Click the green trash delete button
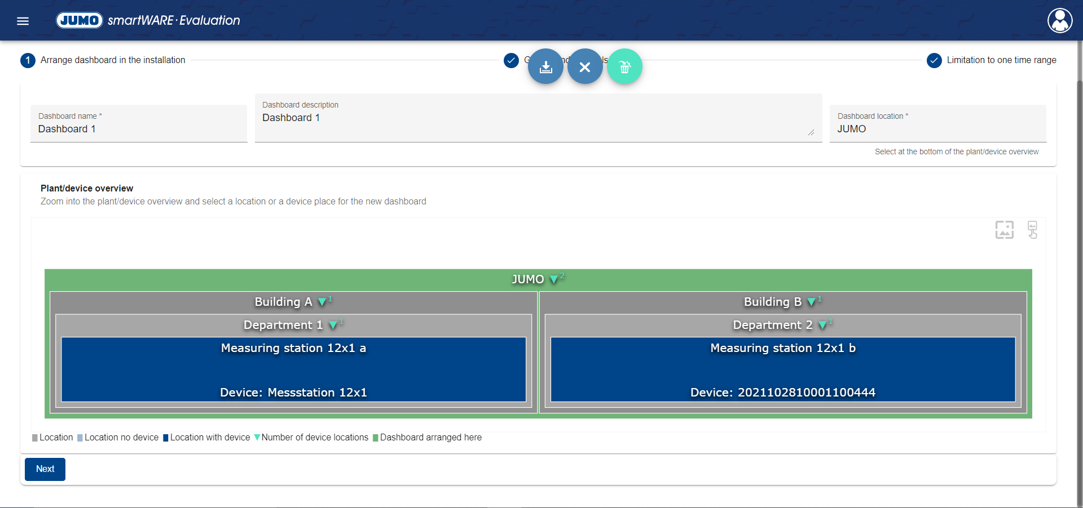The width and height of the screenshot is (1083, 508). point(625,67)
